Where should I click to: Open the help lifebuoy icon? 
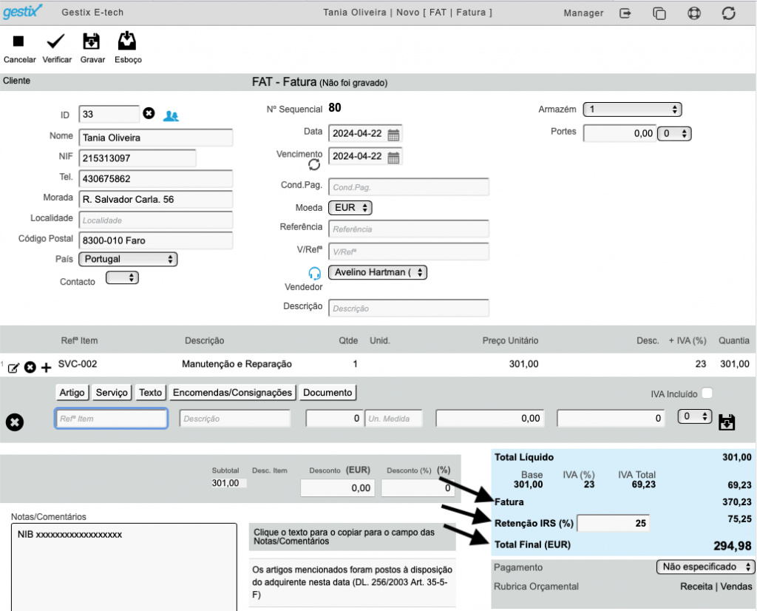[x=694, y=13]
